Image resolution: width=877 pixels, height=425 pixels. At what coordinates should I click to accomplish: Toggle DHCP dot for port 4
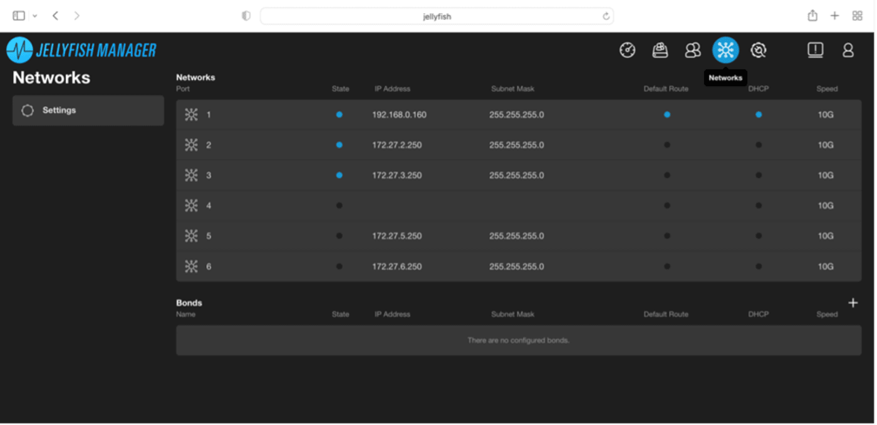coord(759,206)
